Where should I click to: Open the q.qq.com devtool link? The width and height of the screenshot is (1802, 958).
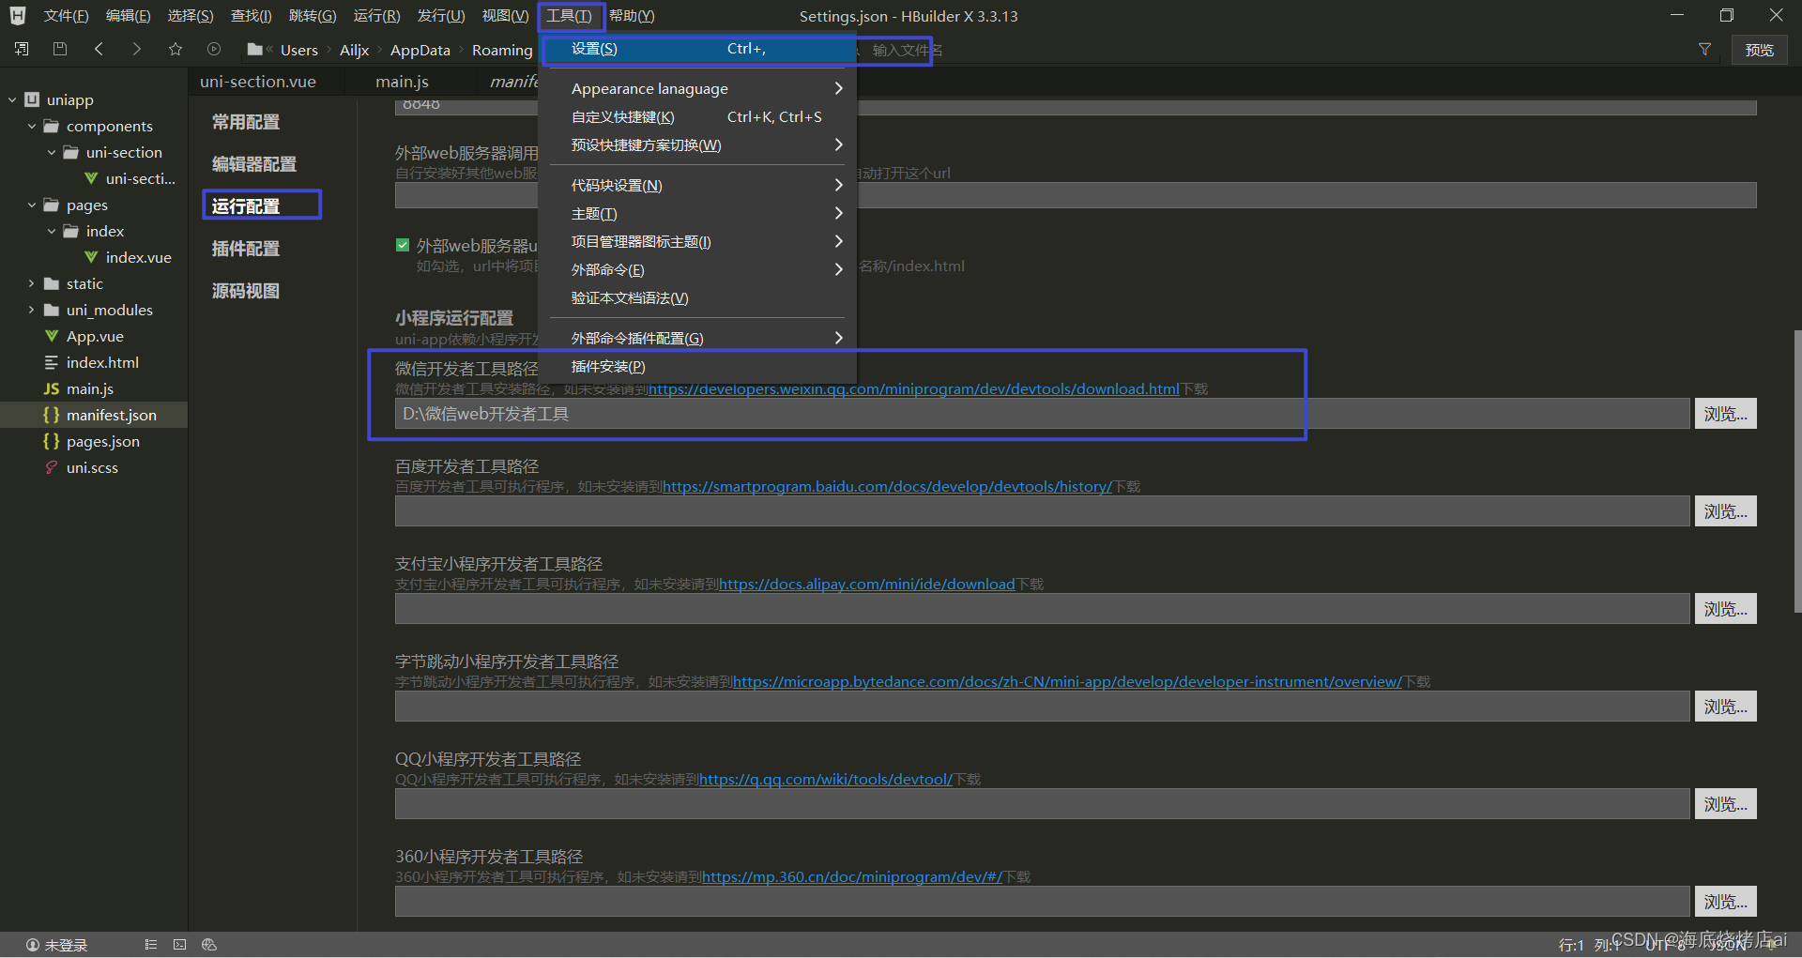click(x=826, y=779)
